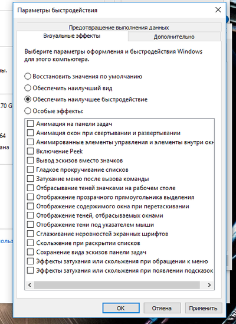Image resolution: width=236 pixels, height=324 pixels.
Task: Click right arrow of horizontal scrollbar
Action: pos(209,285)
